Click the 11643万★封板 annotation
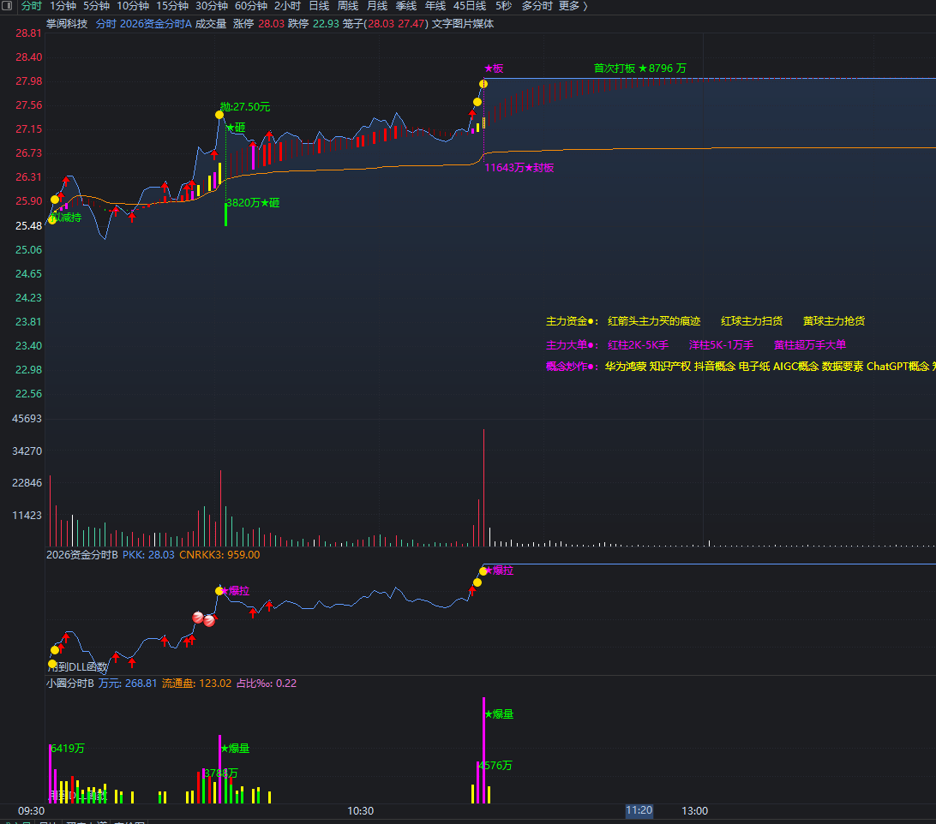The image size is (936, 824). (x=519, y=168)
